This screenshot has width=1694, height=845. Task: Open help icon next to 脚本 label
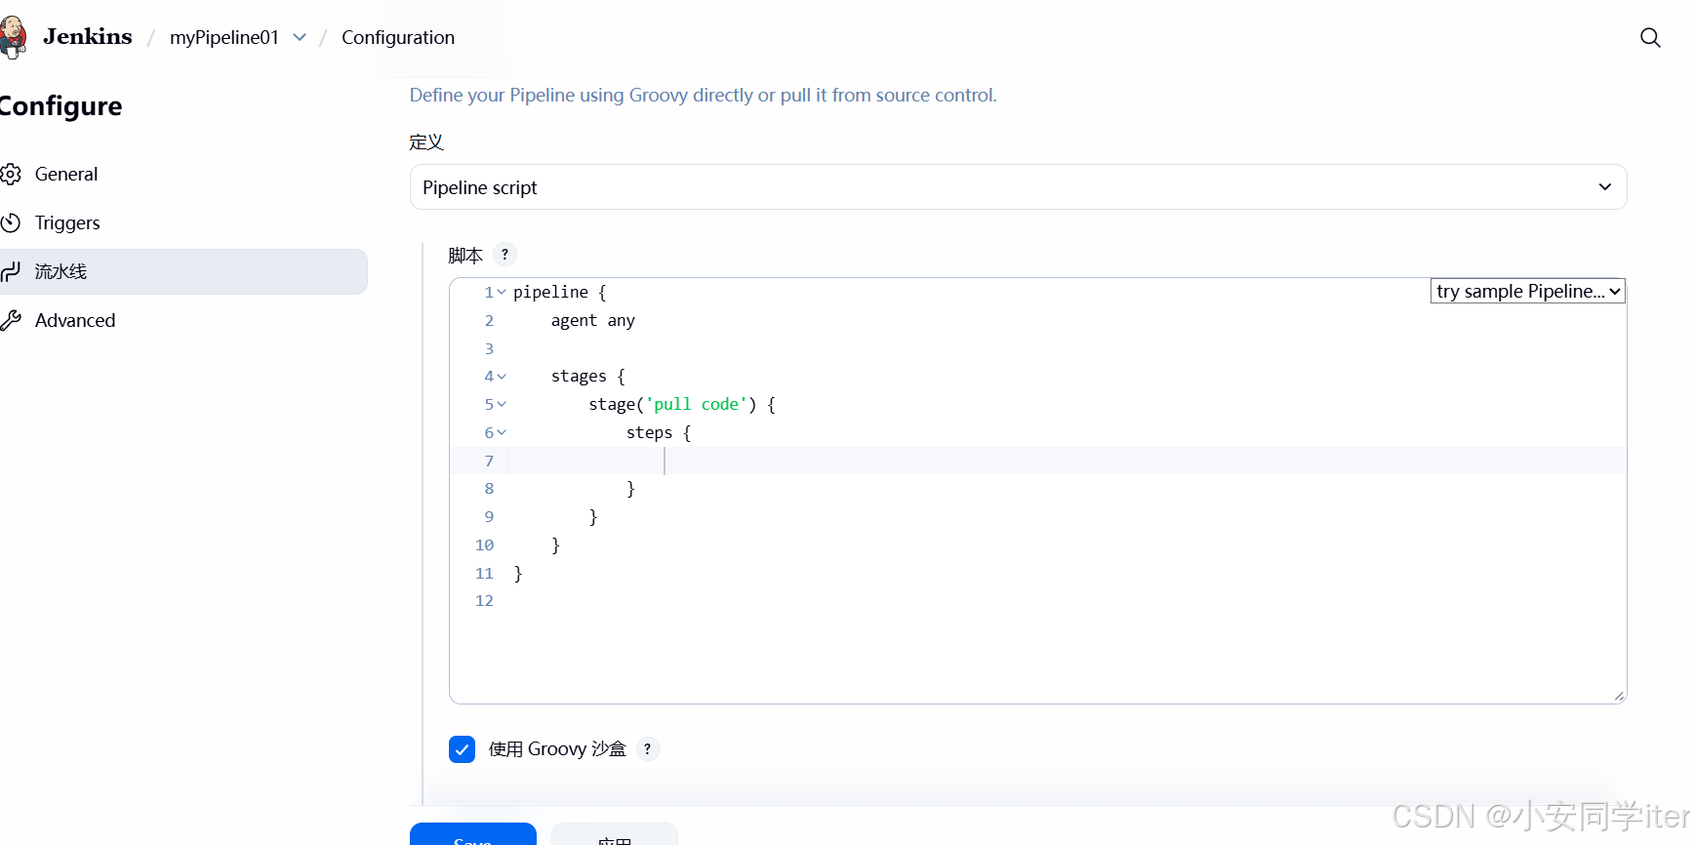(504, 255)
